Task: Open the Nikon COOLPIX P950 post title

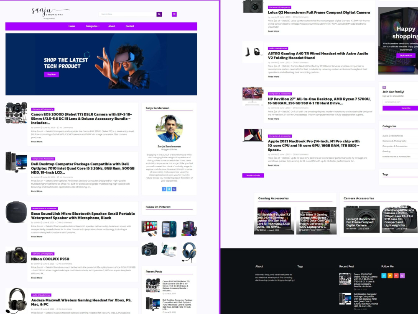Action: (50, 259)
